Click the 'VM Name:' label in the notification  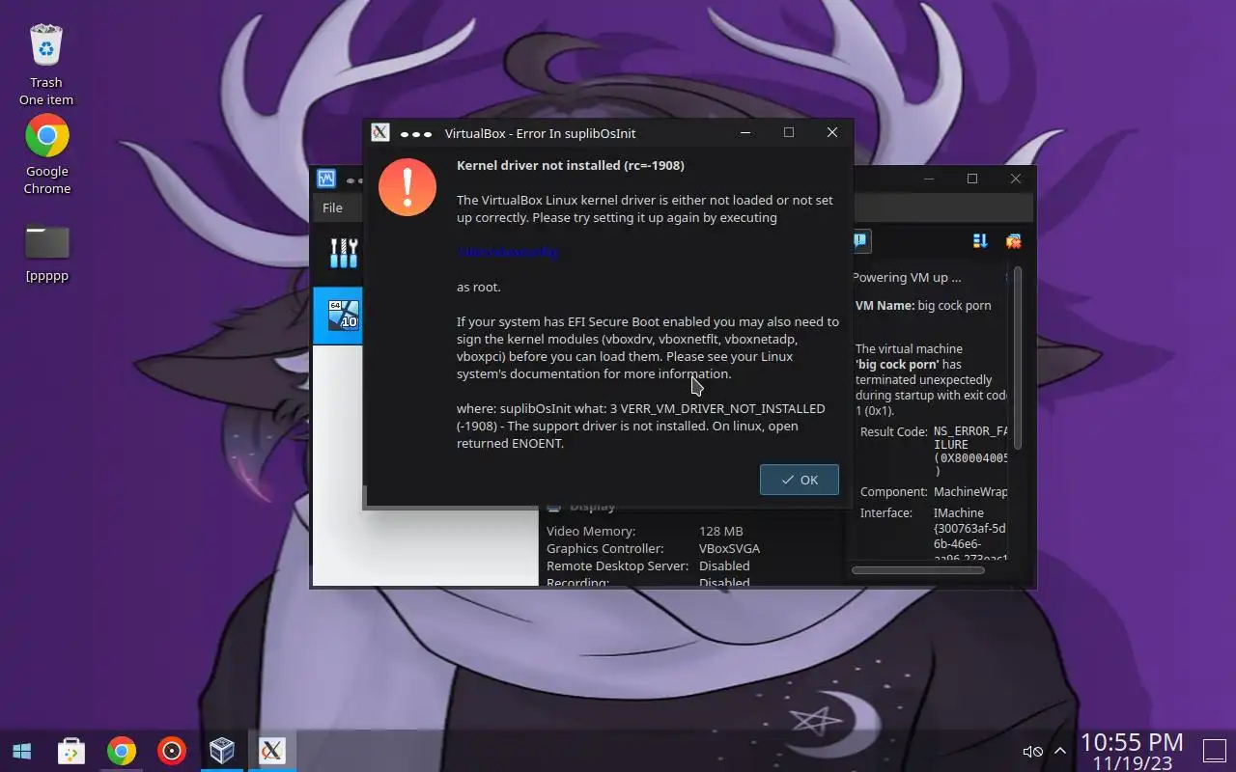pyautogui.click(x=885, y=305)
